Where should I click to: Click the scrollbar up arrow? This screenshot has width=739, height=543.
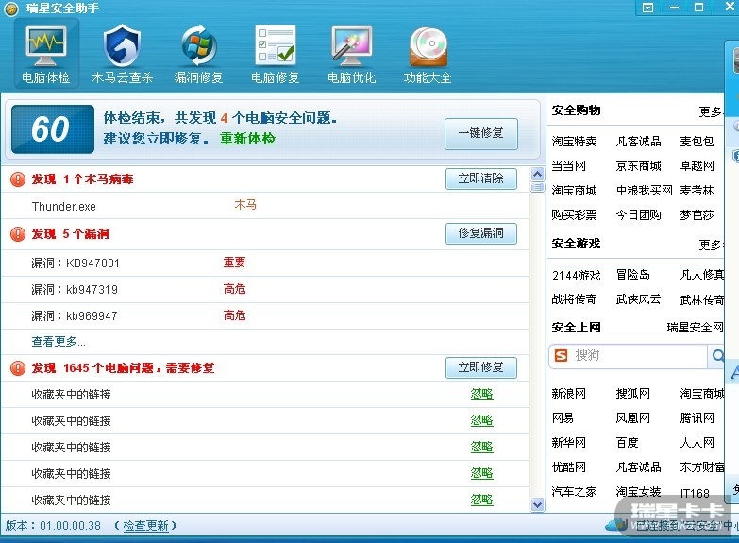(537, 174)
